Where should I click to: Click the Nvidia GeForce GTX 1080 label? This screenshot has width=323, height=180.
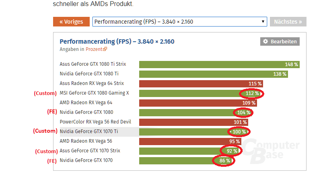coord(86,112)
